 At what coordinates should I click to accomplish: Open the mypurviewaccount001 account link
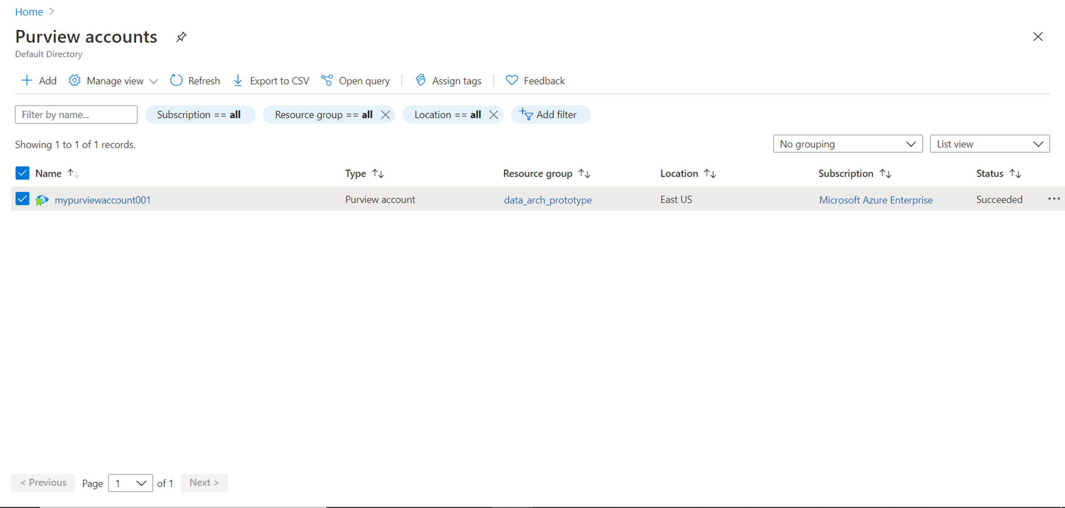pos(103,200)
